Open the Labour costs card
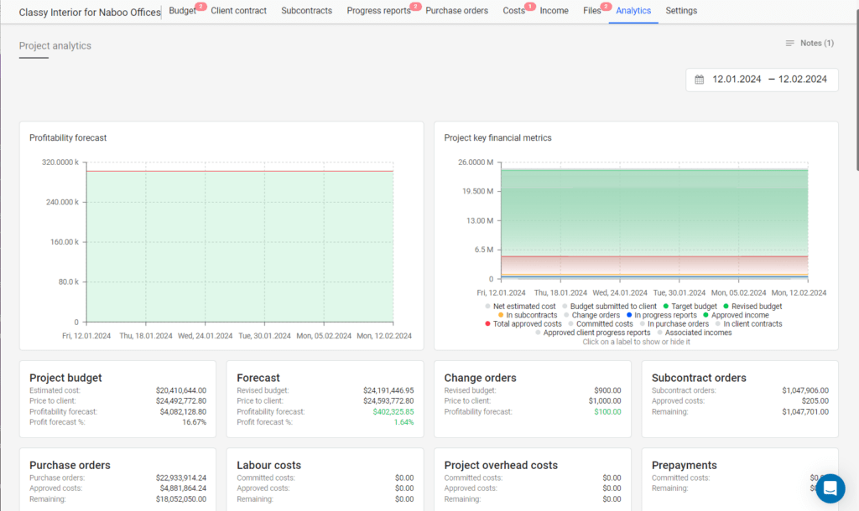This screenshot has height=511, width=859. [325, 480]
